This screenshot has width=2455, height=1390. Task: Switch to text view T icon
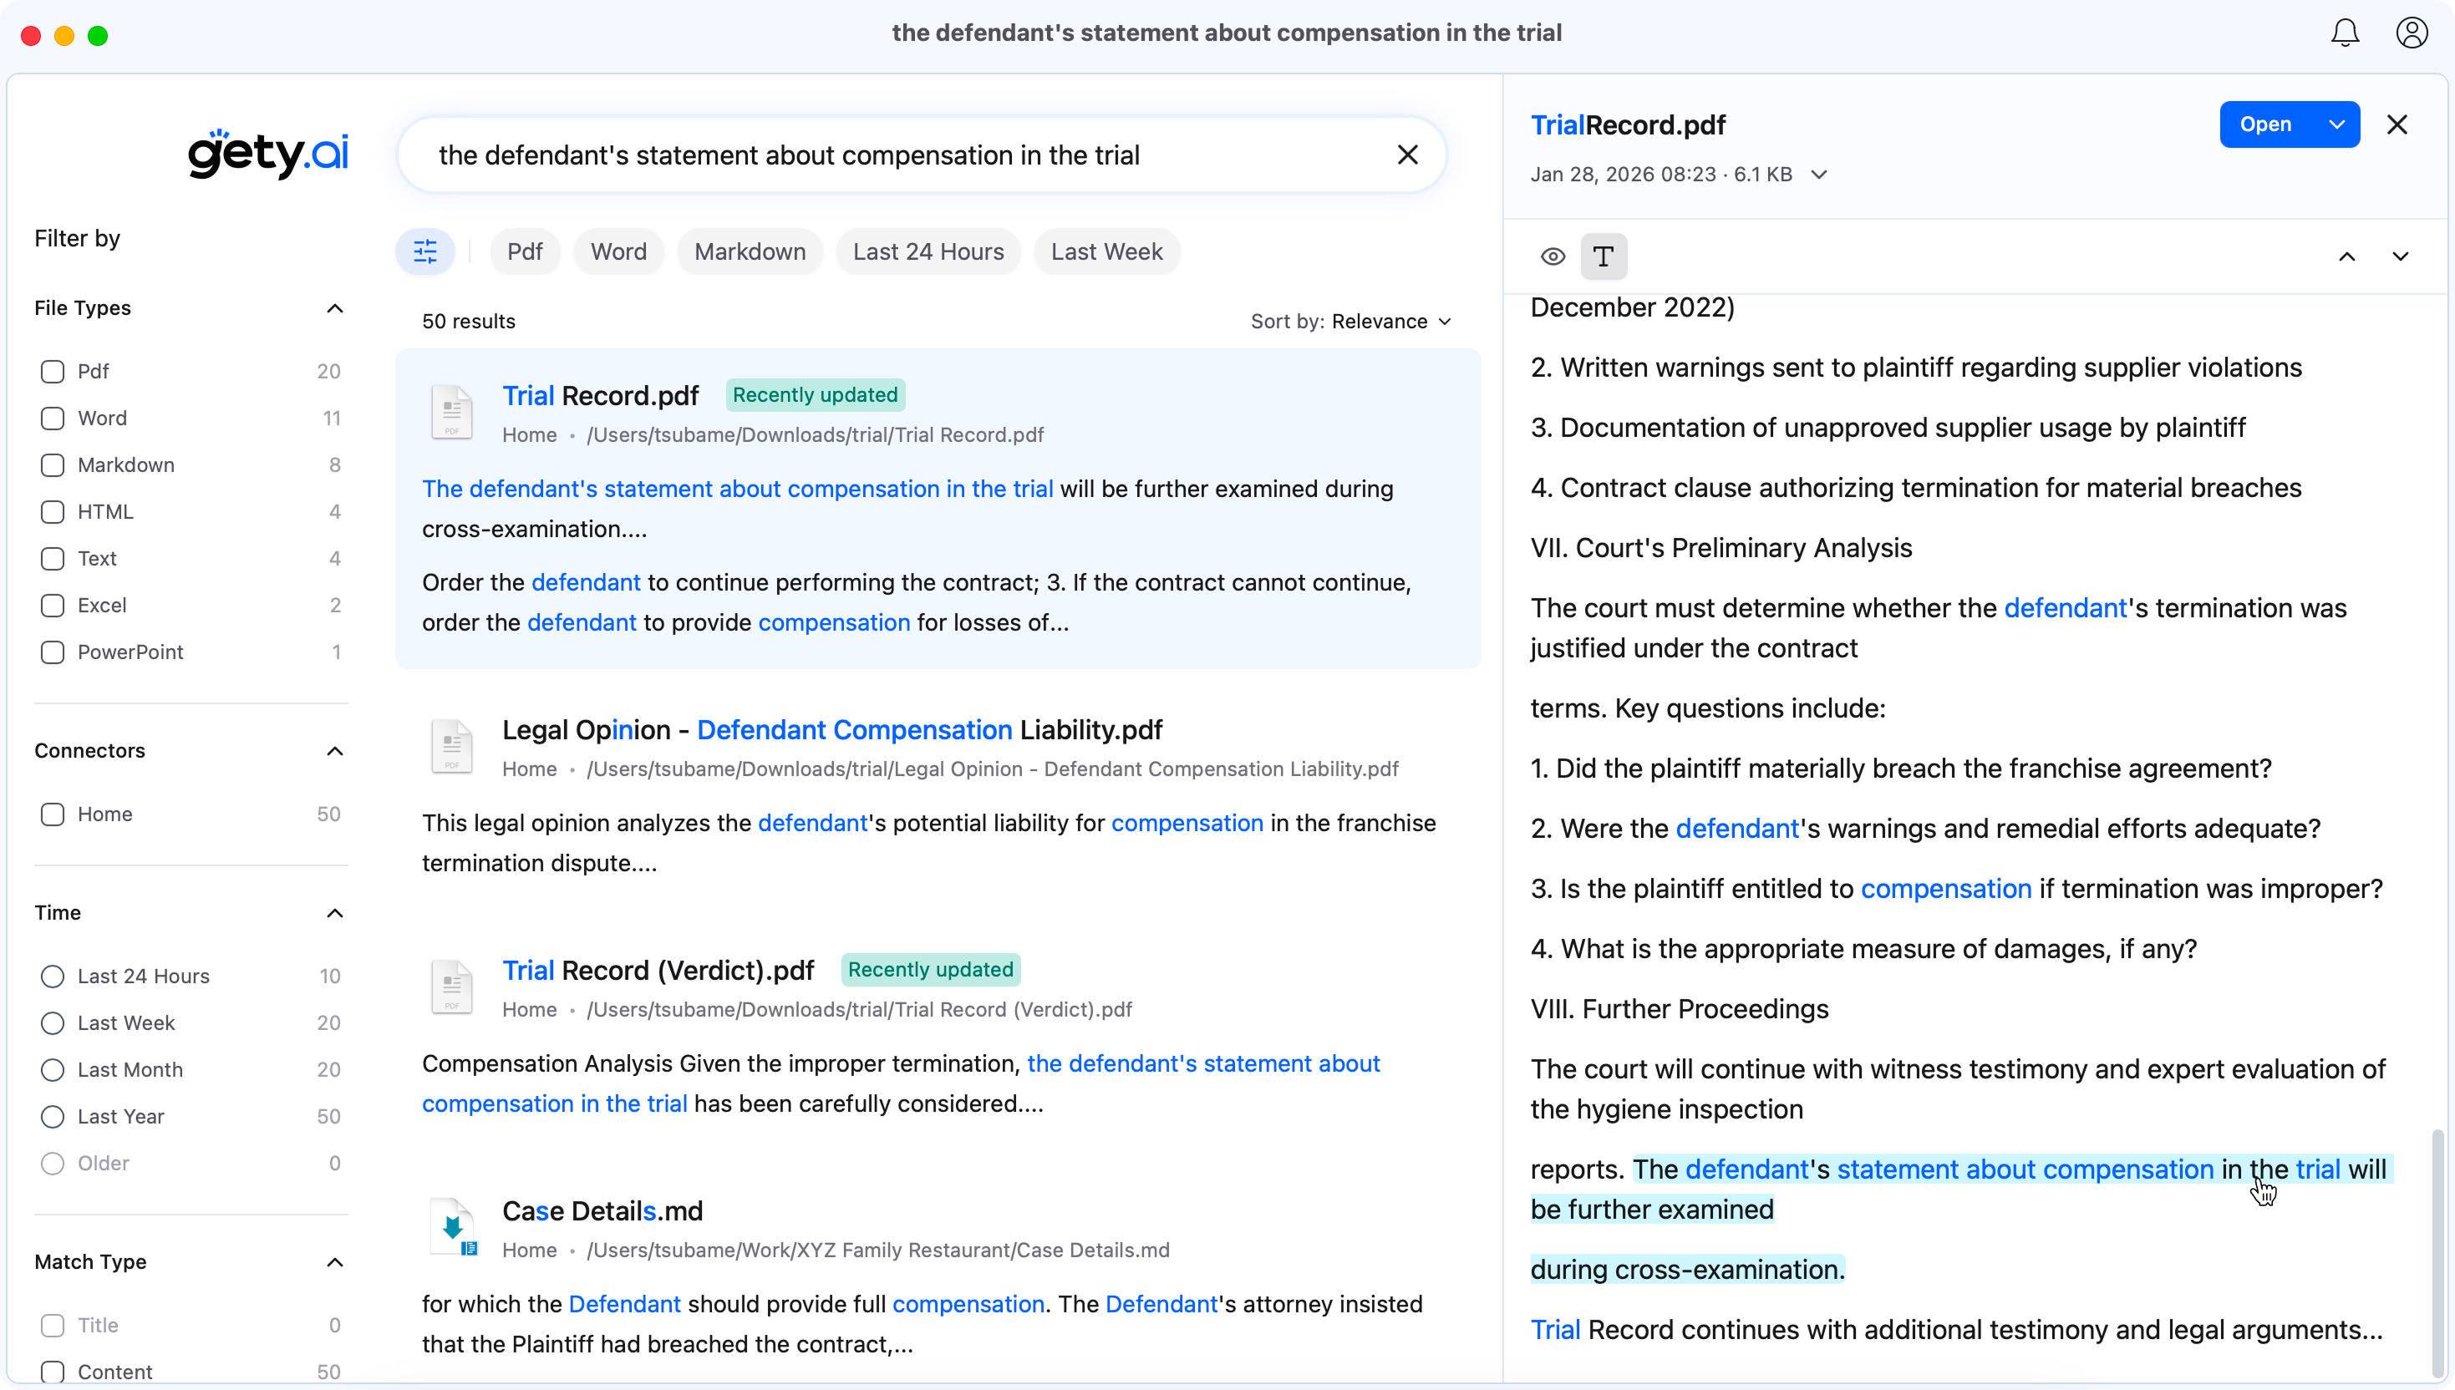point(1604,256)
